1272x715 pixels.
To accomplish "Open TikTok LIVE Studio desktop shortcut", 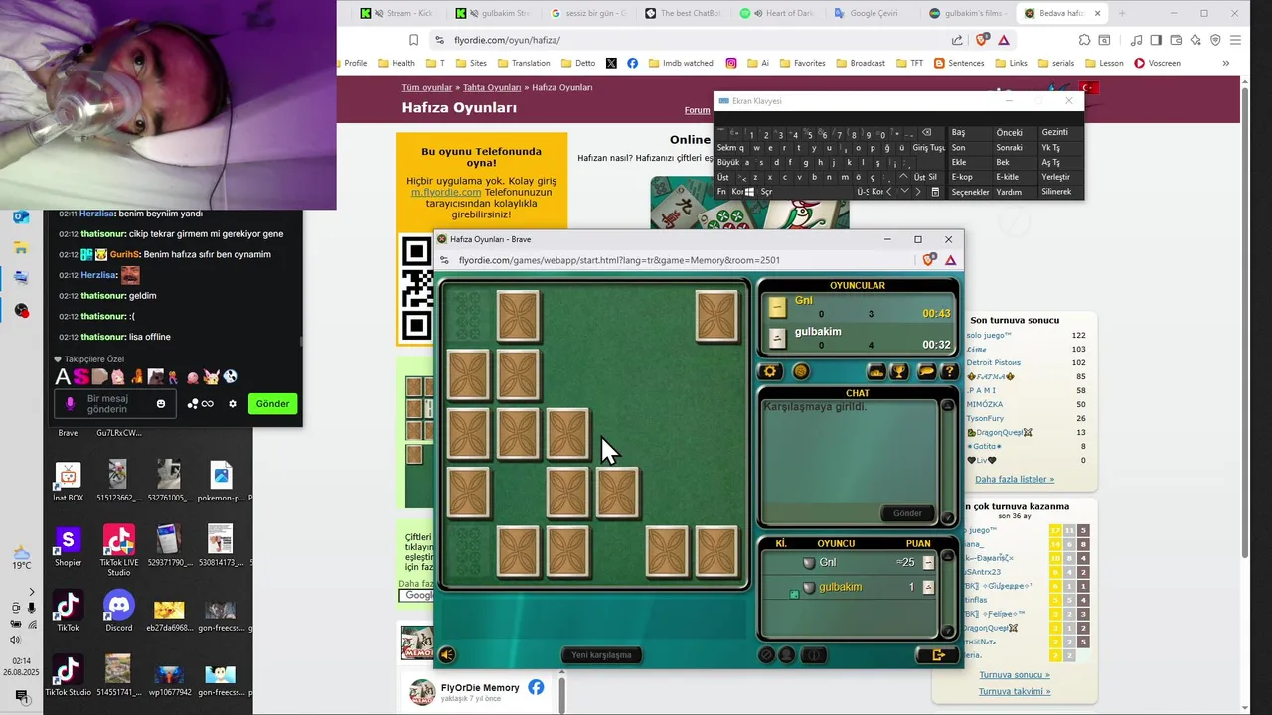I will pyautogui.click(x=119, y=551).
